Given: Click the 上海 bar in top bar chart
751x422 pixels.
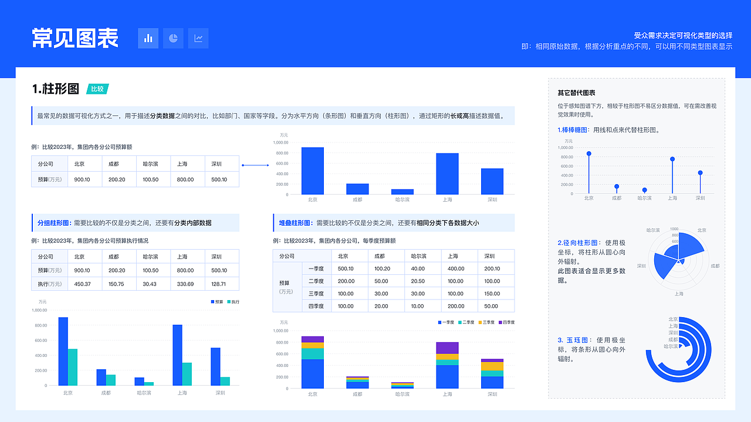Looking at the screenshot, I should click(447, 173).
